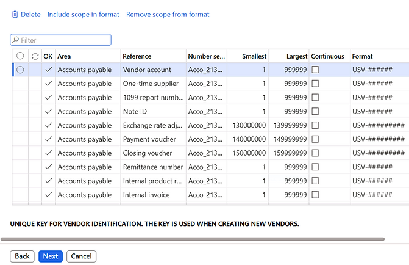Click the search magnifier in Filter box
Viewport: 409px width, 265px height.
point(15,40)
